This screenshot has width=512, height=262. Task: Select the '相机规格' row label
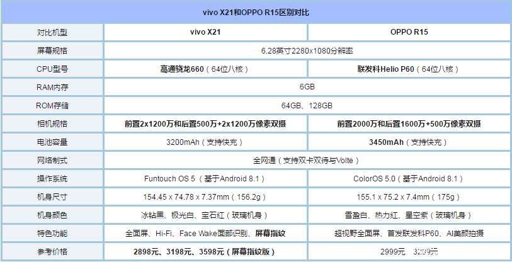52,124
